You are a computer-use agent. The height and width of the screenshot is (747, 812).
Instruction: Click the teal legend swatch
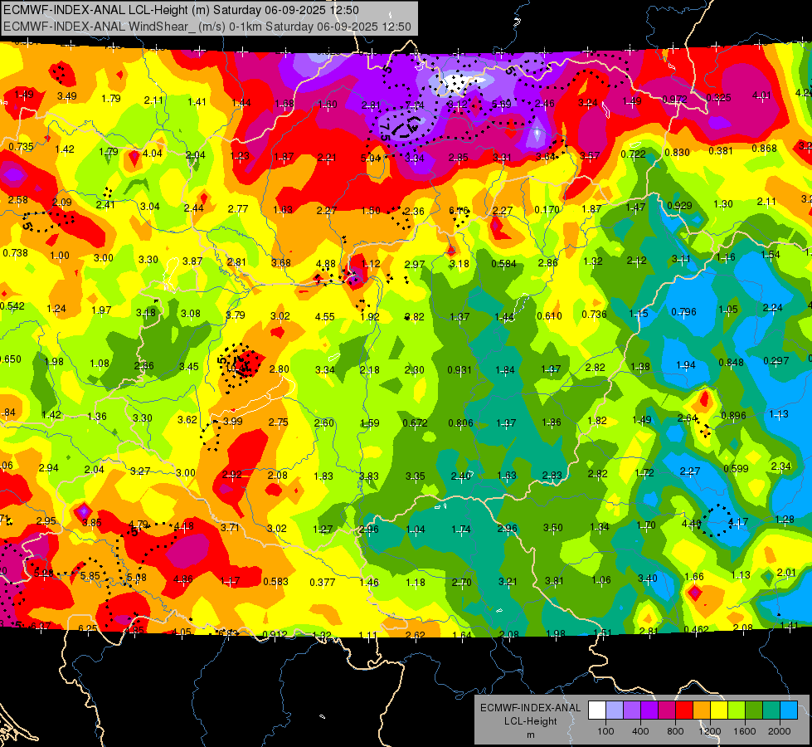(771, 710)
